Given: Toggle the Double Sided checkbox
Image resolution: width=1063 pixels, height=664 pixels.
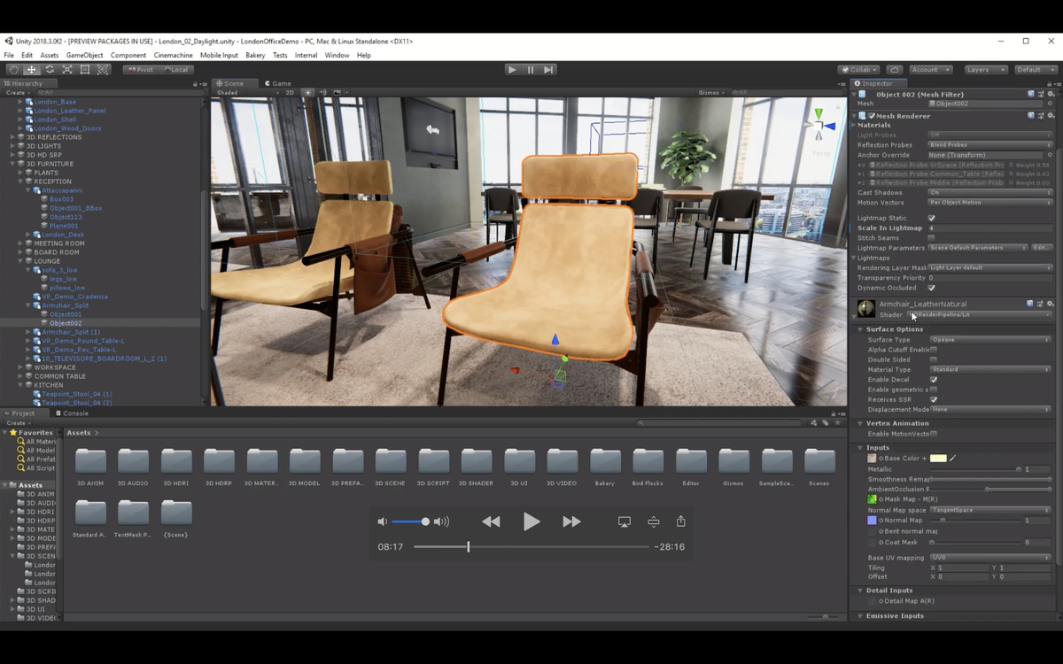Looking at the screenshot, I should coord(933,359).
